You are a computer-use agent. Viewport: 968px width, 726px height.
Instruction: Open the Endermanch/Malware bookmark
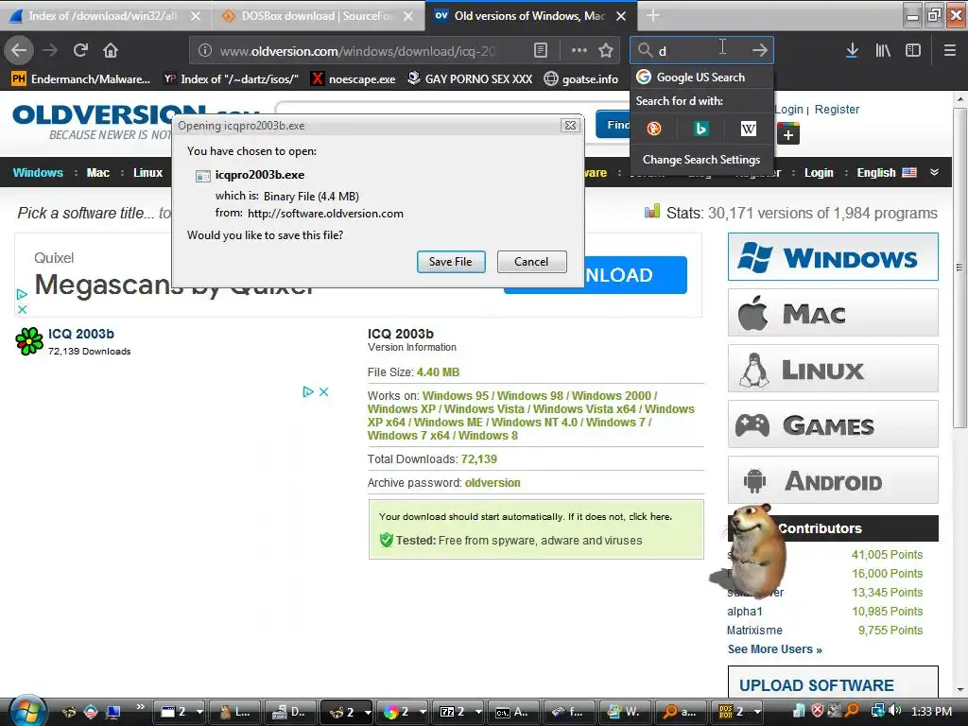point(81,79)
